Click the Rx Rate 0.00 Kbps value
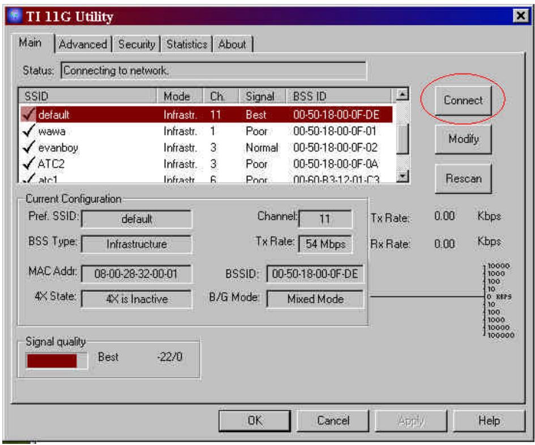Image resolution: width=535 pixels, height=445 pixels. point(444,244)
